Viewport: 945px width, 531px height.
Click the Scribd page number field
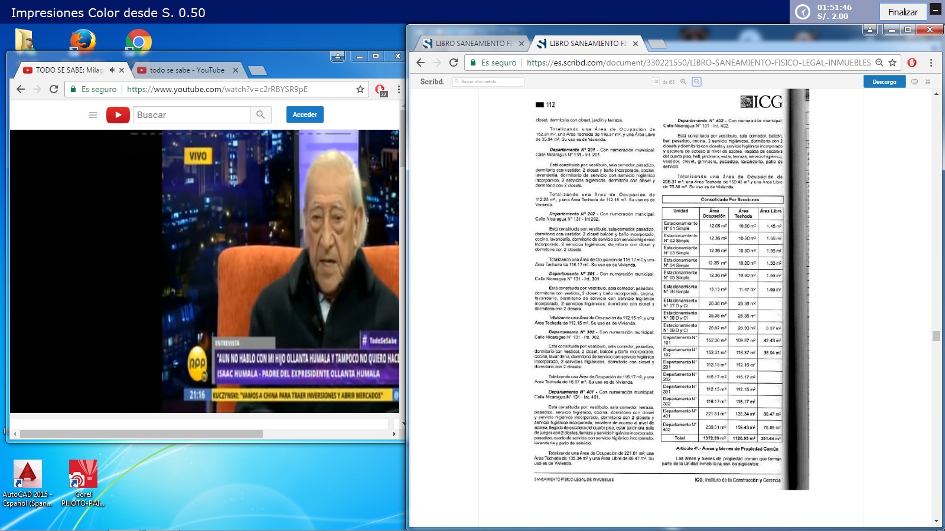[x=655, y=82]
